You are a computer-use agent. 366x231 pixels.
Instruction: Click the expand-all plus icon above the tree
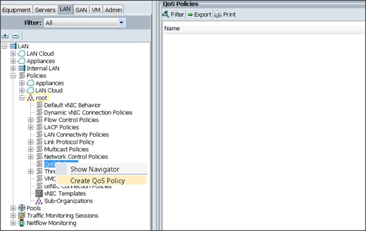click(x=5, y=36)
